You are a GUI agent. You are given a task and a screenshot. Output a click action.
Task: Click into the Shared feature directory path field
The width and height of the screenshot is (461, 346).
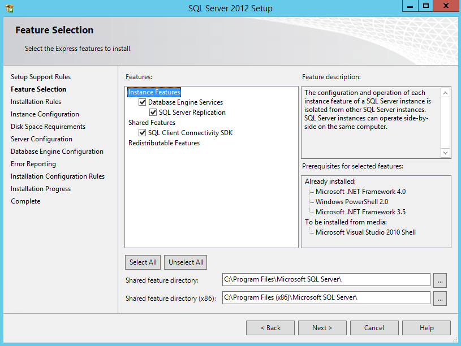326,280
